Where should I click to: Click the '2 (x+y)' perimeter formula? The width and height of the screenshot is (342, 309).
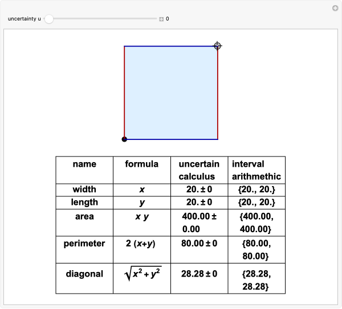coord(142,244)
